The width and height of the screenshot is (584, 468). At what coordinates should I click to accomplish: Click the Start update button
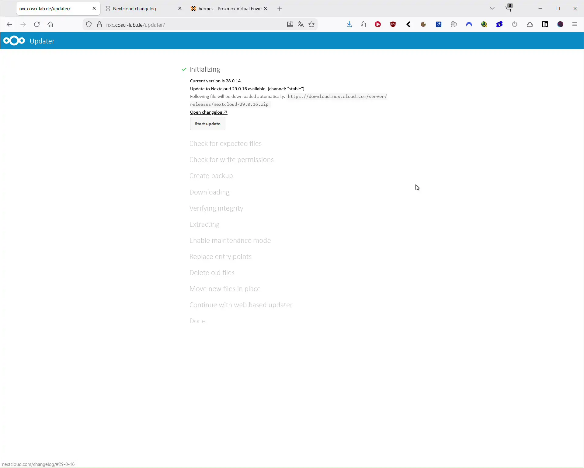pyautogui.click(x=207, y=124)
